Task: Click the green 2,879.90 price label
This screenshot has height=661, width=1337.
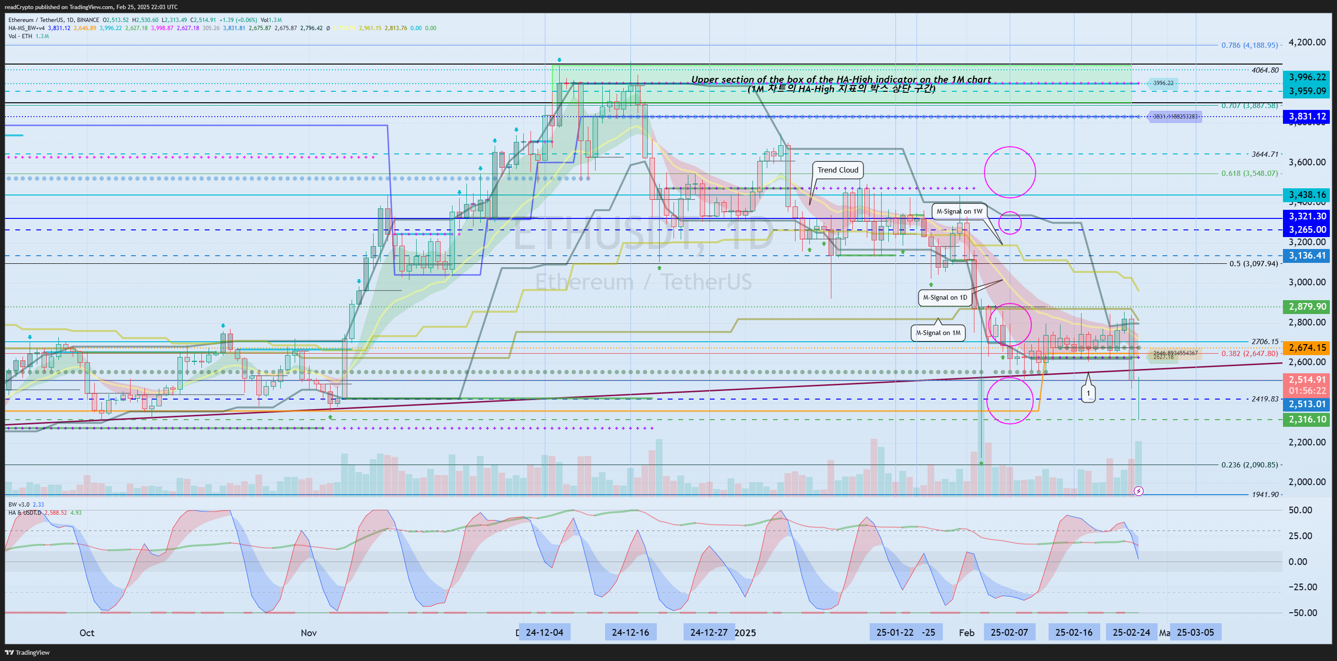Action: 1307,306
